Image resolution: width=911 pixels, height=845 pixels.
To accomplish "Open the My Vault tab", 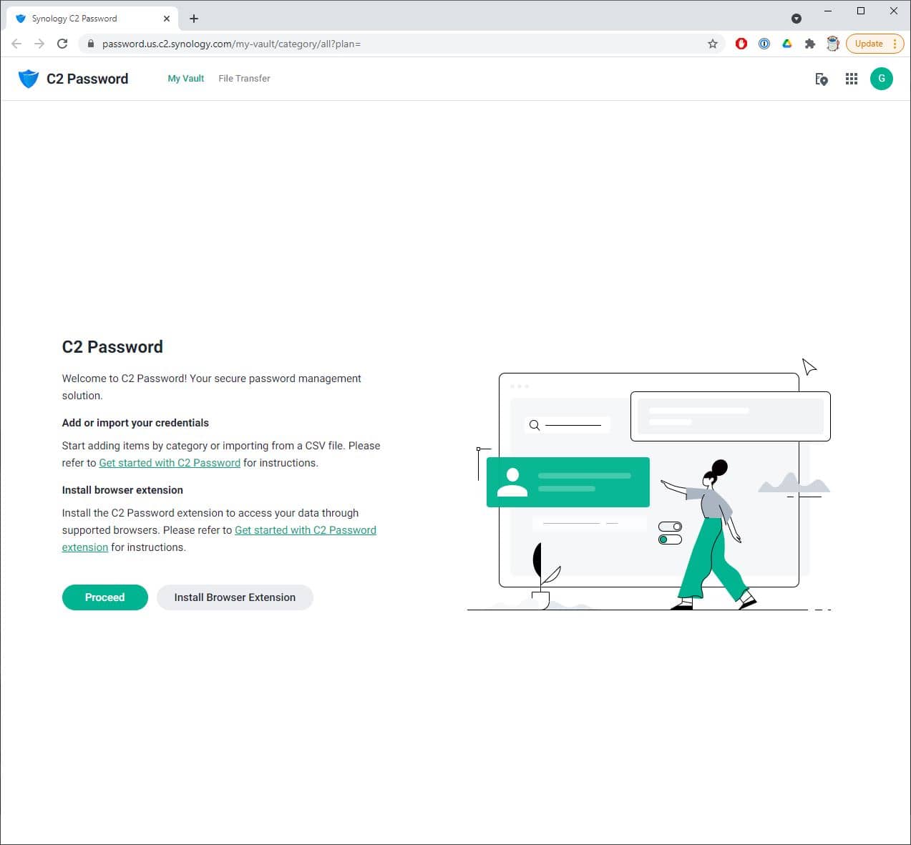I will tap(186, 79).
